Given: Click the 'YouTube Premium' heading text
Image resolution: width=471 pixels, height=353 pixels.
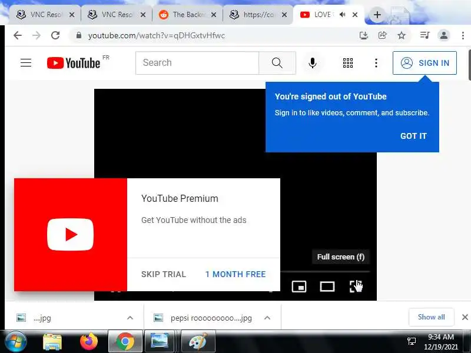Looking at the screenshot, I should click(x=180, y=198).
